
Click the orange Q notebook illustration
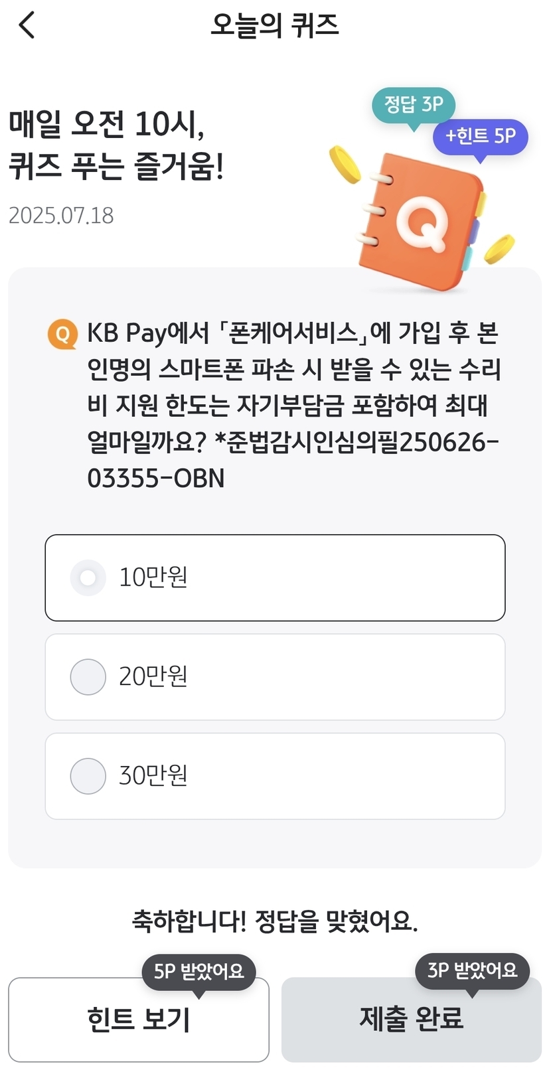422,222
